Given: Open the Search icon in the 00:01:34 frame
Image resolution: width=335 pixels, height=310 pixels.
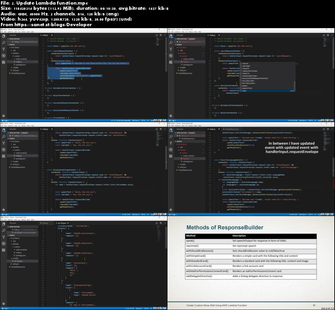Looking at the screenshot, I should coord(4,43).
